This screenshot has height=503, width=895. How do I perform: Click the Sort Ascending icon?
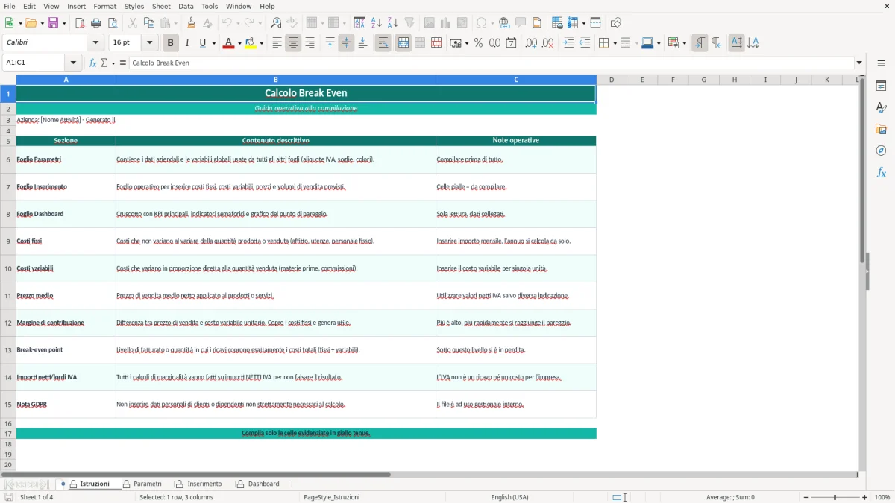377,23
